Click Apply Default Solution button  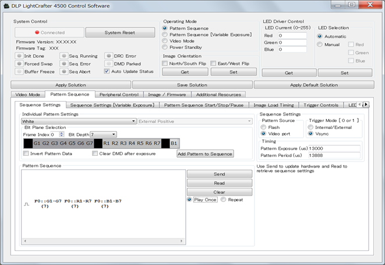tap(314, 85)
